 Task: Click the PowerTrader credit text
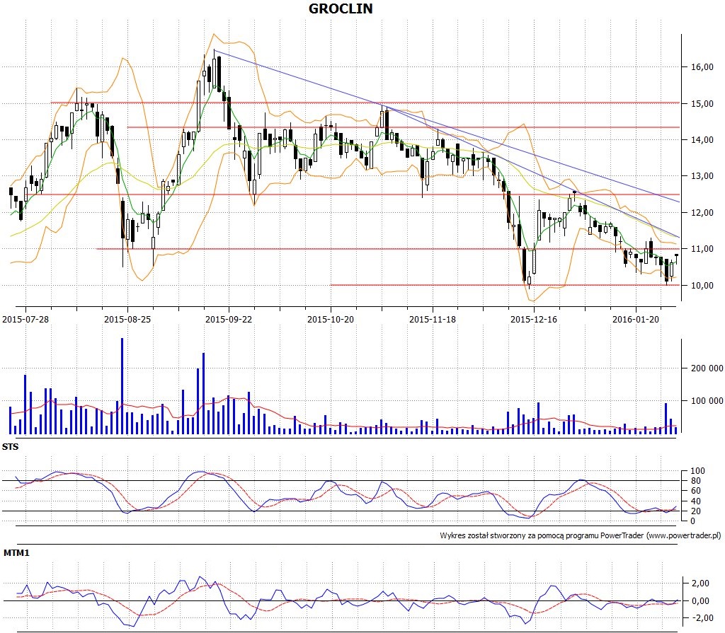[581, 535]
